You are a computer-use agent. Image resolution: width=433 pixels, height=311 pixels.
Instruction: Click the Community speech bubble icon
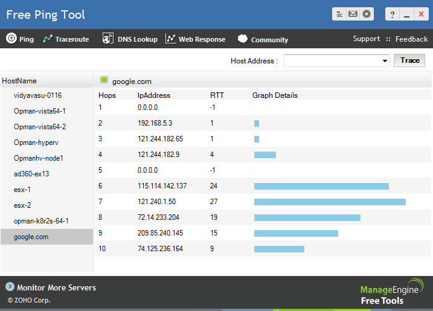click(243, 39)
